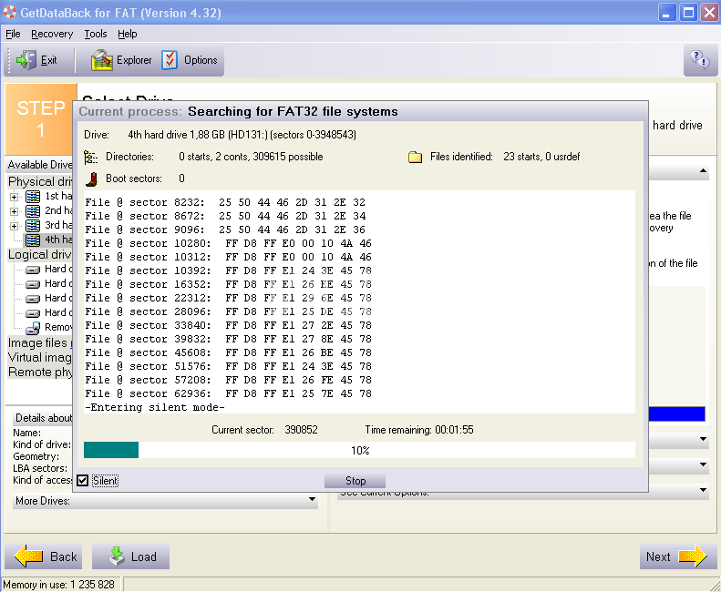Click the Exit toolbar icon

(26, 60)
